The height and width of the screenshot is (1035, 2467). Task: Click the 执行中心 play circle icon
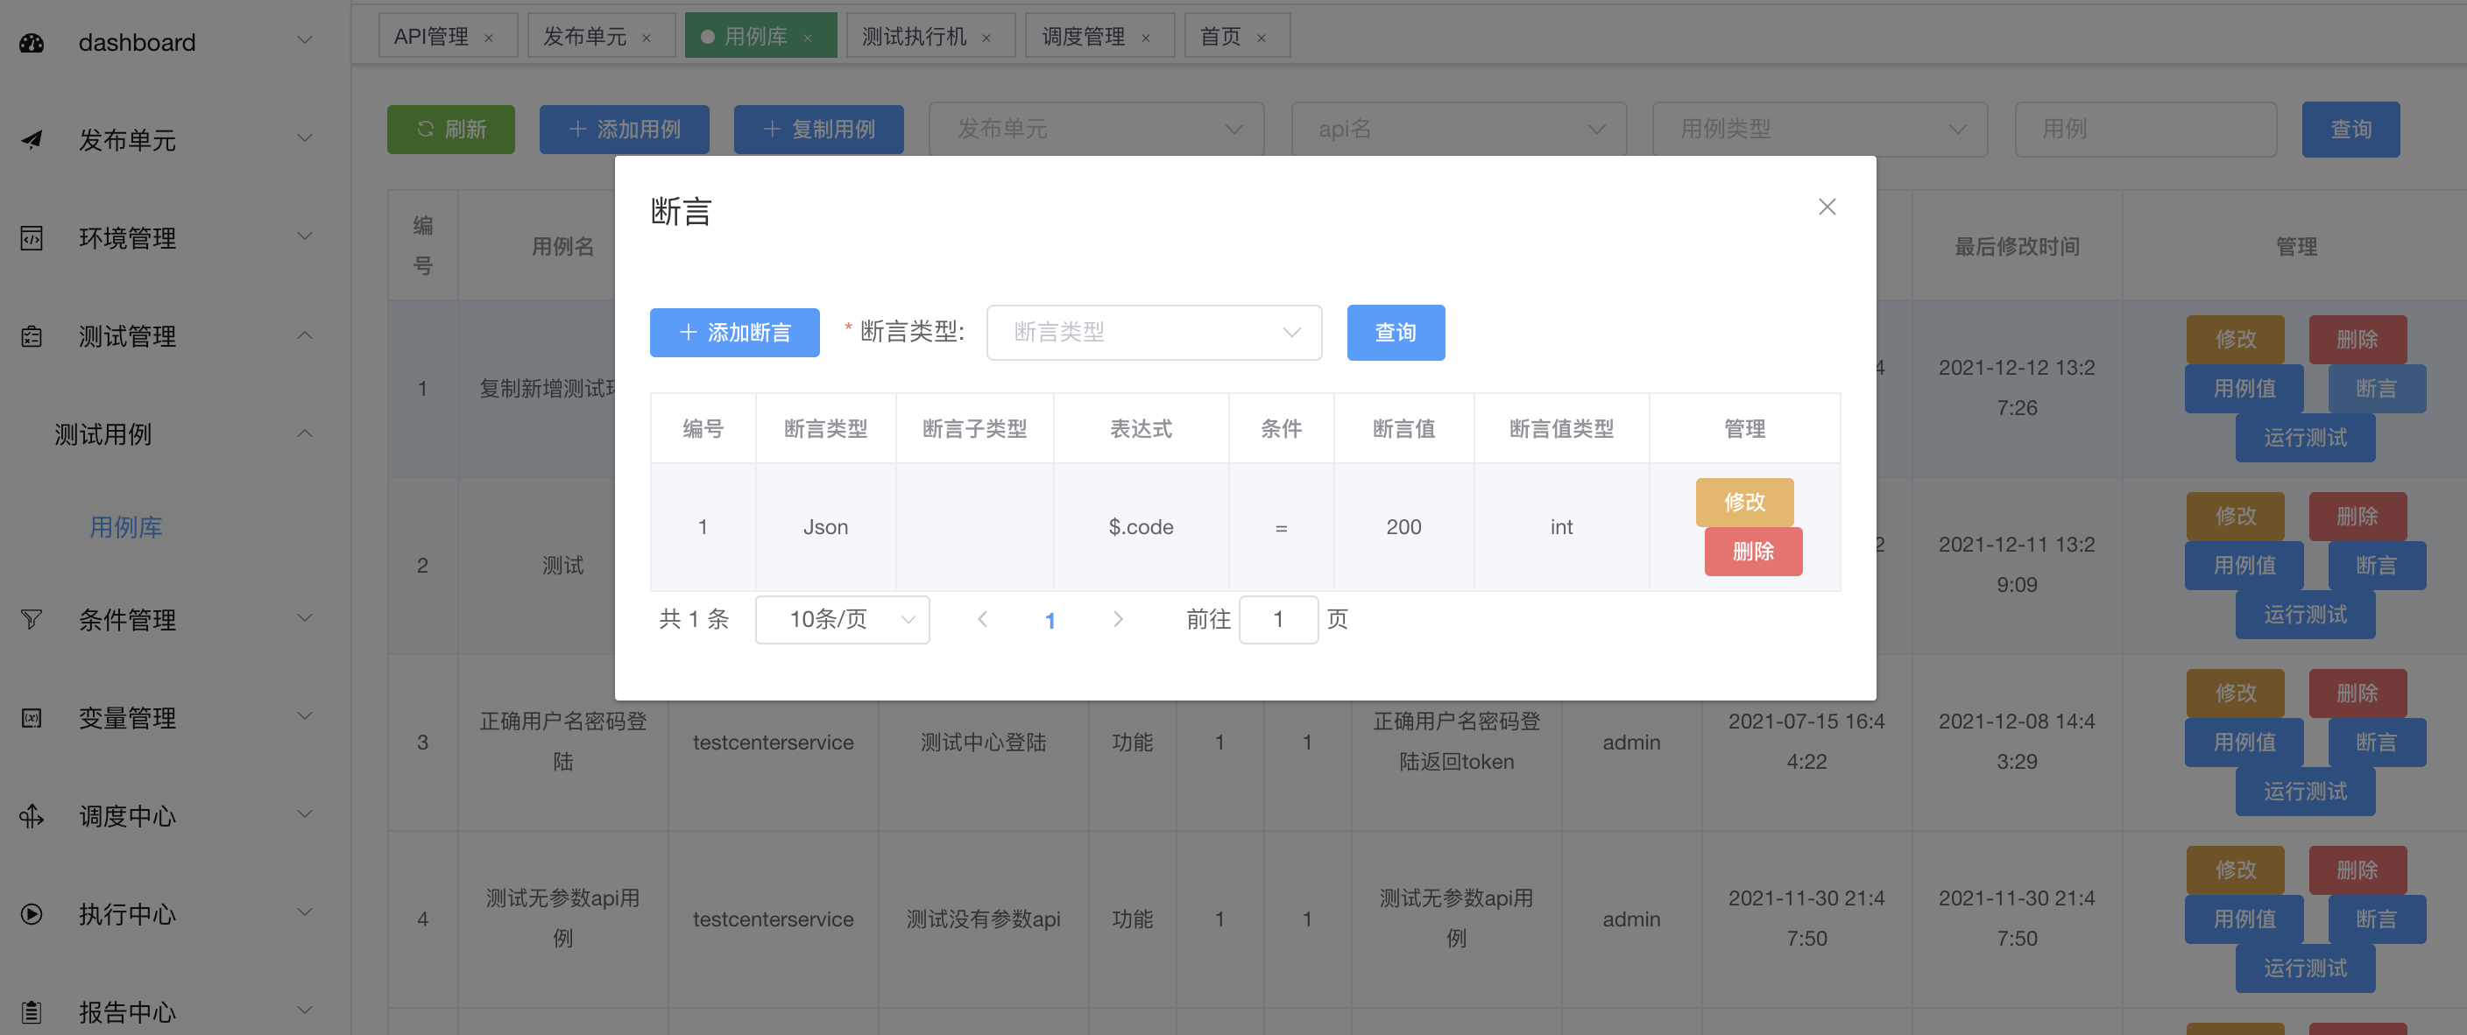point(32,913)
